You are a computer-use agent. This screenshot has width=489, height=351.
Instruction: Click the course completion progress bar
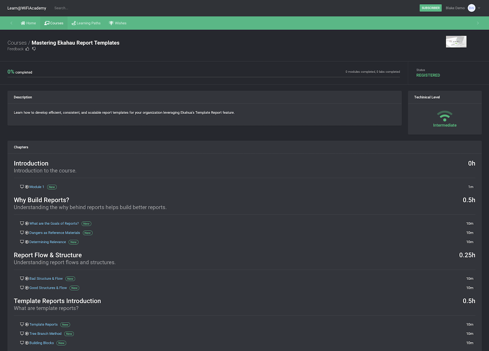coord(204,77)
